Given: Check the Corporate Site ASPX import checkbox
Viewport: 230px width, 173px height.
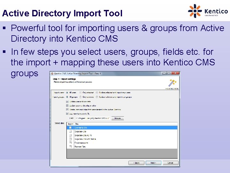Looking at the screenshot, I should 70,135.
